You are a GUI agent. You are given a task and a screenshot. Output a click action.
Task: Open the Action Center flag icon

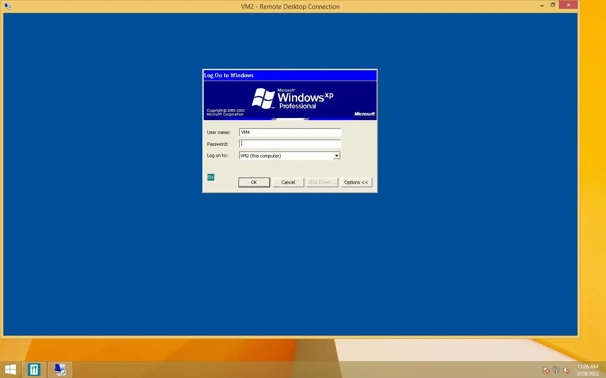[546, 370]
